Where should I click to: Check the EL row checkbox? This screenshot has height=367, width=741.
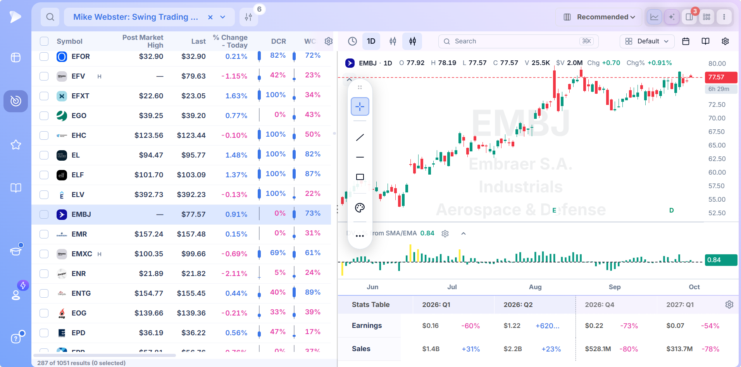click(44, 155)
